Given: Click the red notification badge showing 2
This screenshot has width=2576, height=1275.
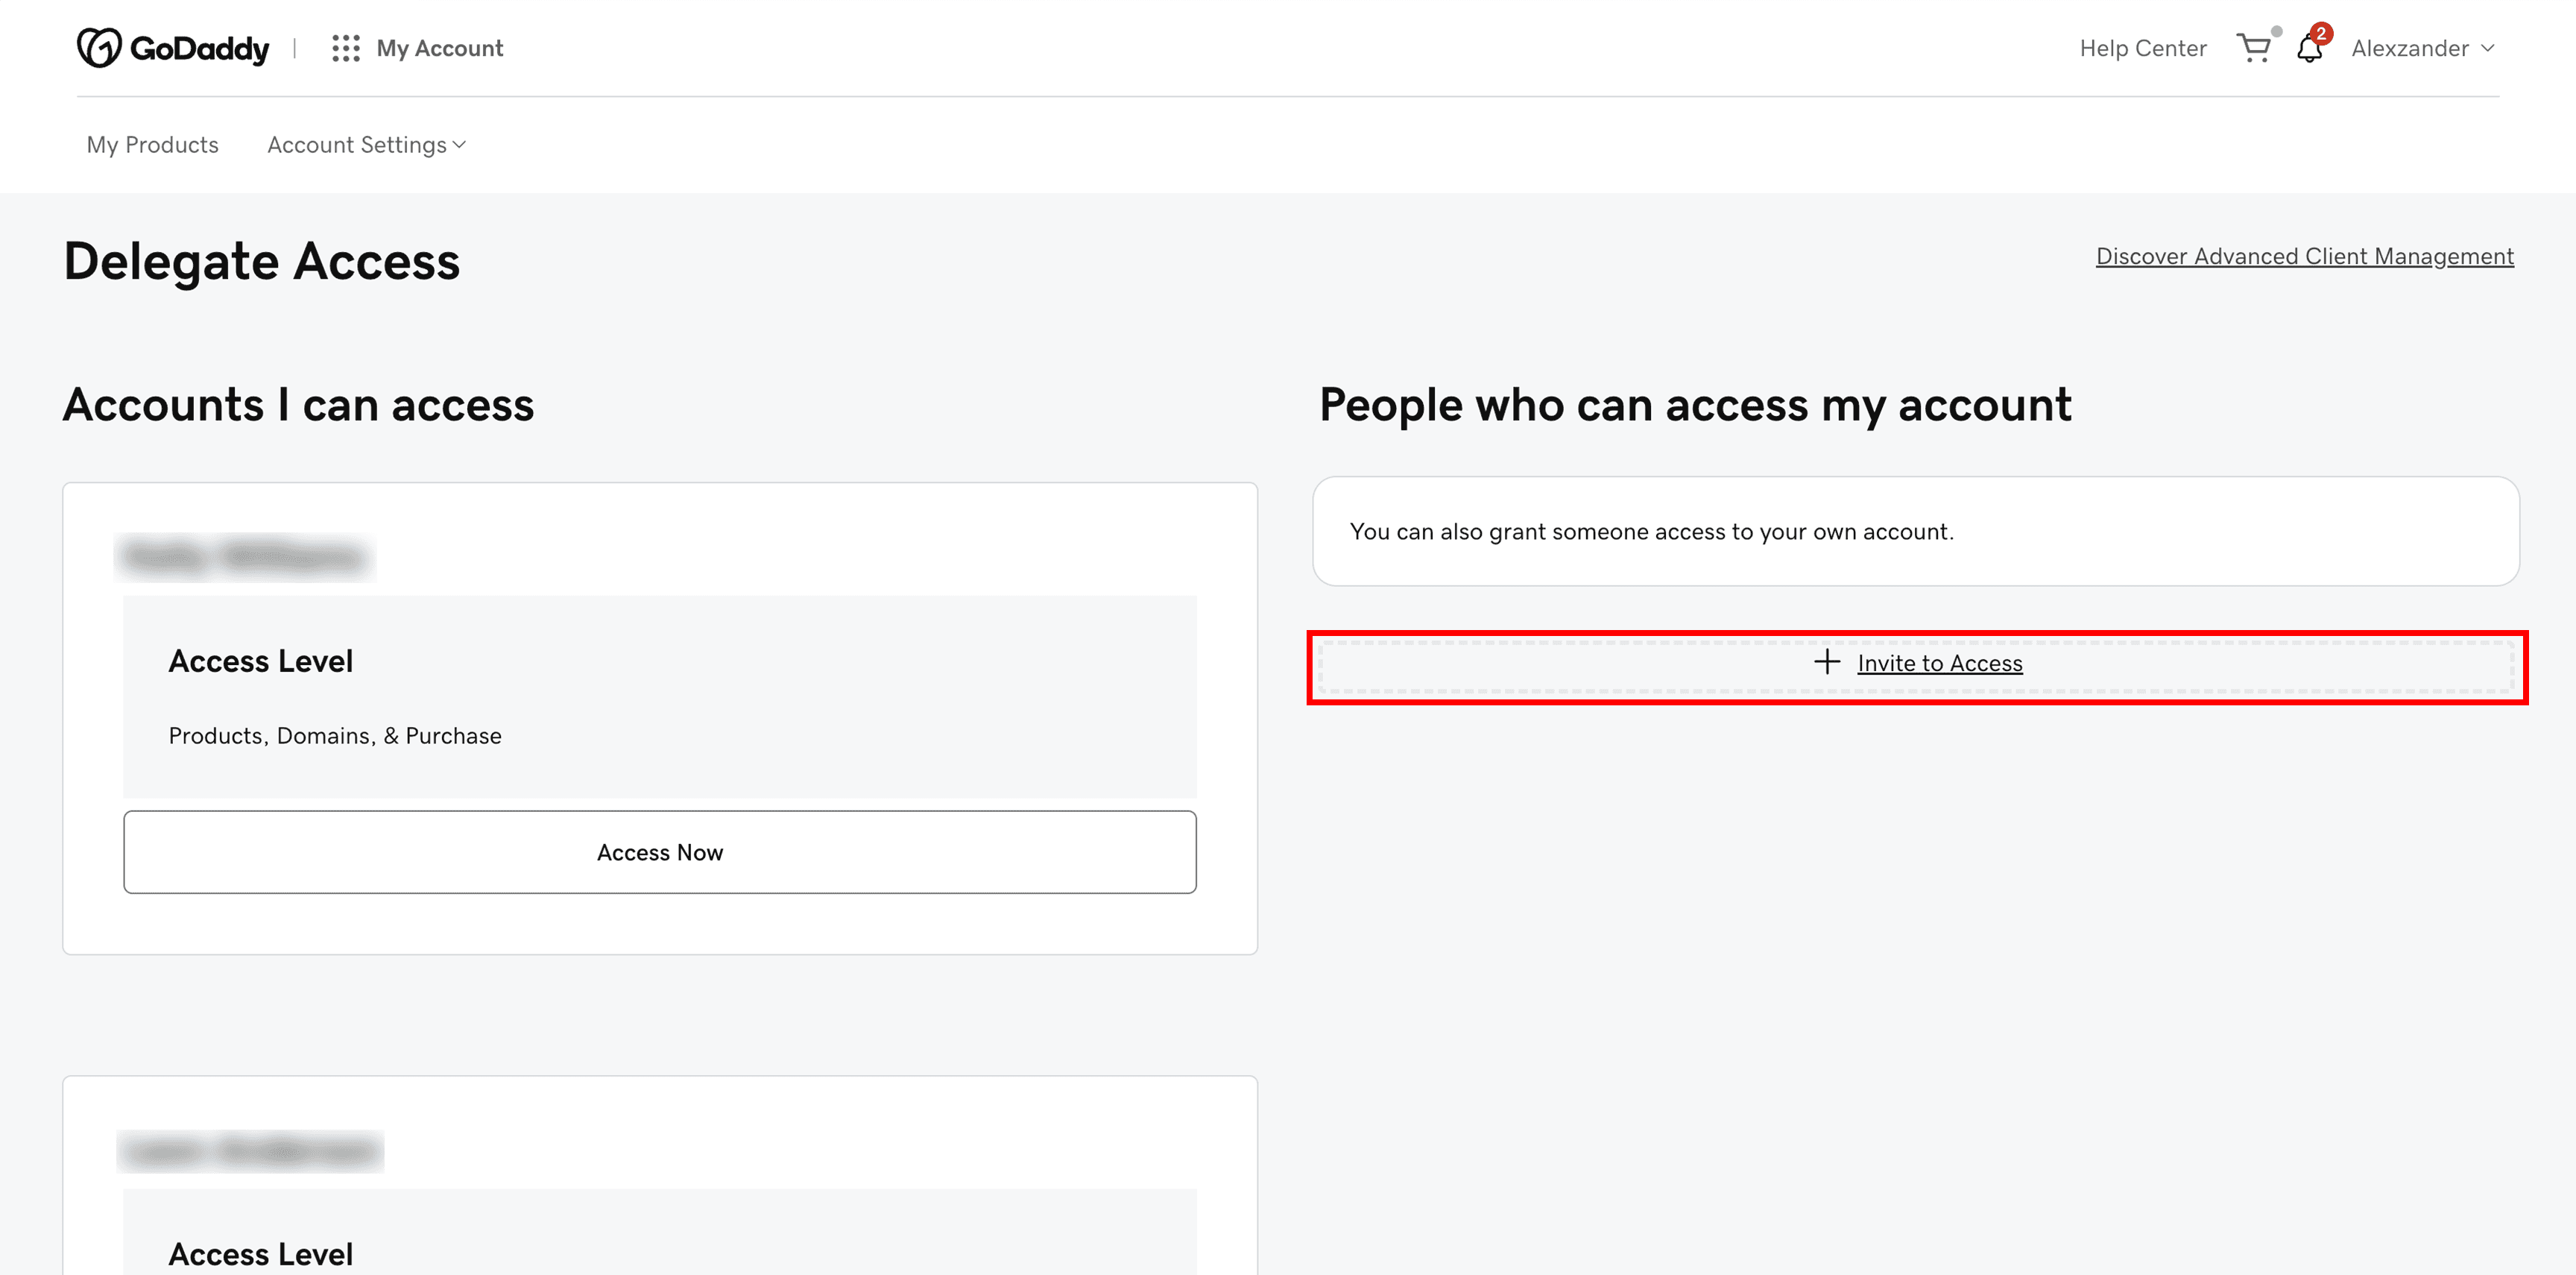Looking at the screenshot, I should tap(2320, 32).
